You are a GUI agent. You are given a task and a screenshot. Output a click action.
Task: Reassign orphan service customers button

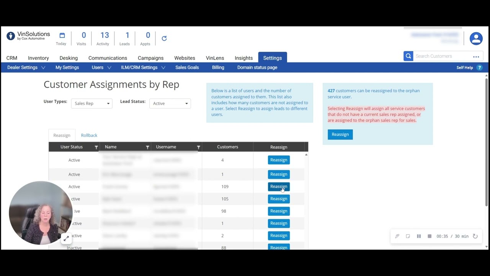(x=340, y=135)
